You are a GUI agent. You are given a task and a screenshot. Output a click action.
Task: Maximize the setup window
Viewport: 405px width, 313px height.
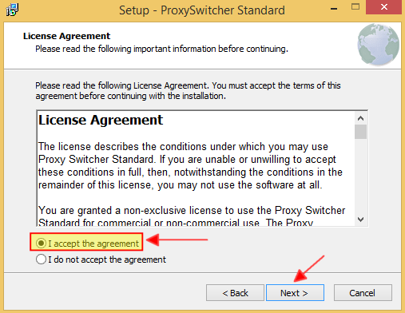coord(355,6)
